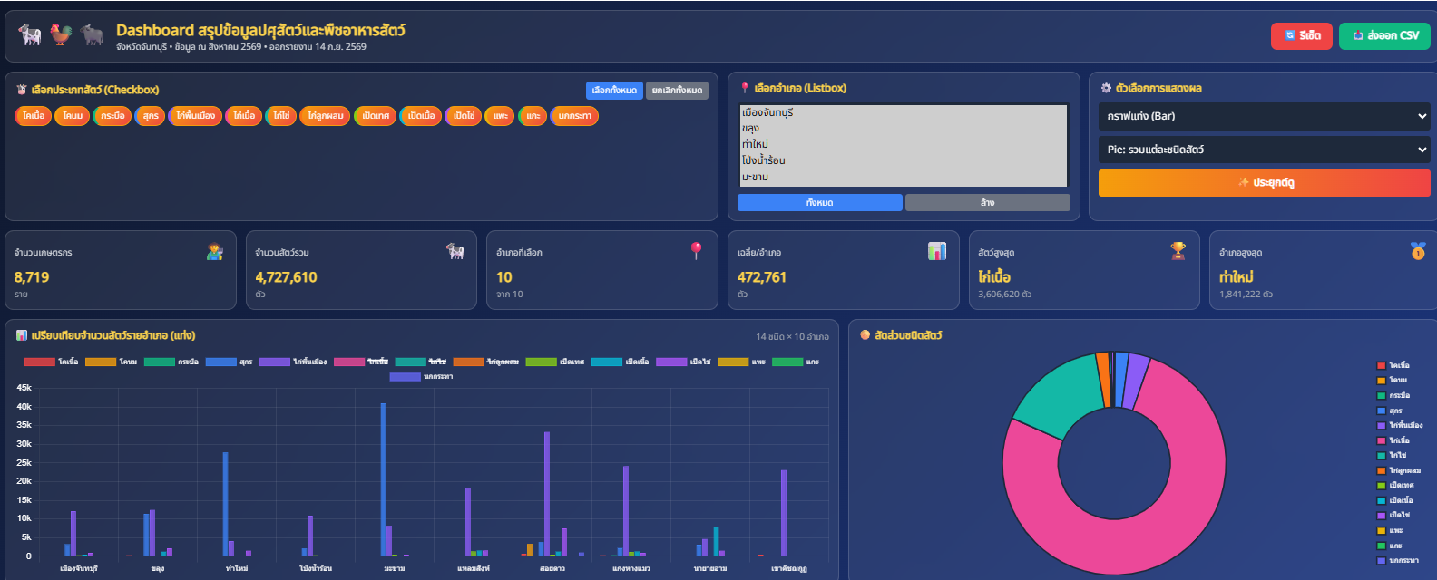Toggle the แพะ animal chip
1437x580 pixels.
tap(500, 116)
